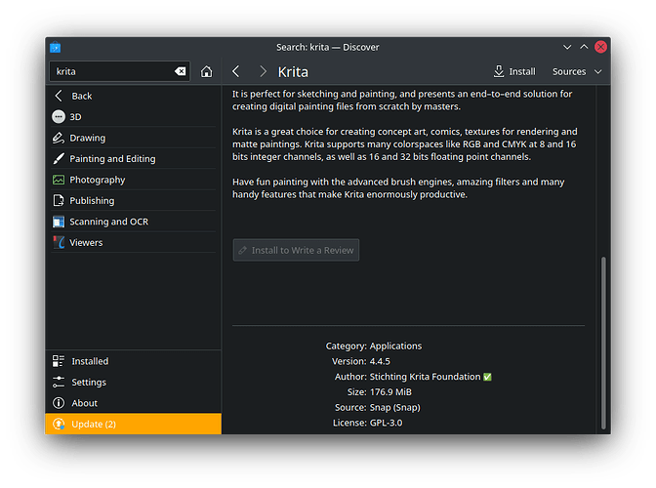Click category value Applications
The width and height of the screenshot is (656, 488).
[x=395, y=346]
